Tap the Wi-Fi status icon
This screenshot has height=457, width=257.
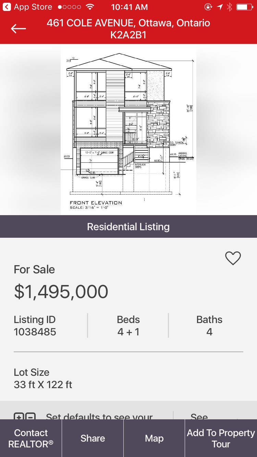(90, 7)
